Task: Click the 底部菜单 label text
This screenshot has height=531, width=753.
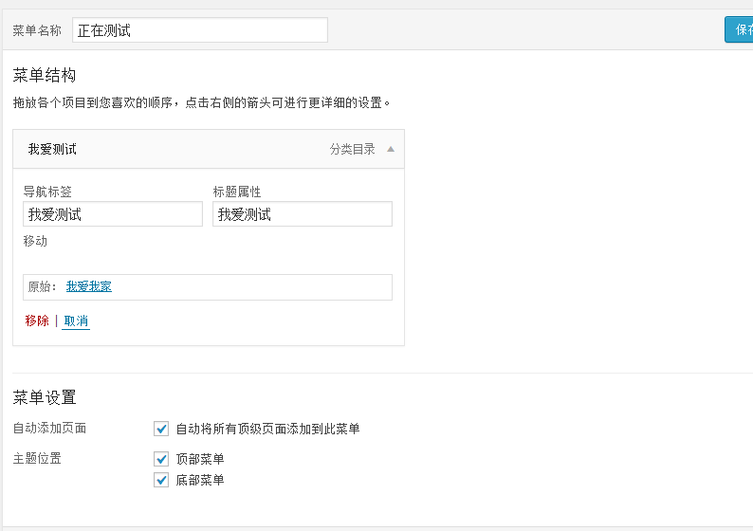Action: tap(200, 480)
